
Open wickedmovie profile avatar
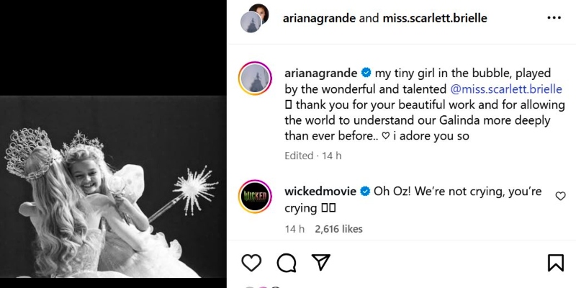pos(254,197)
